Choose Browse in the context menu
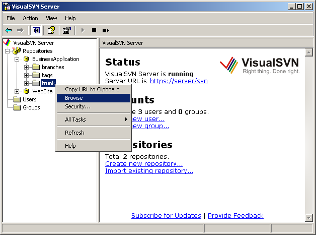316x235 pixels. pyautogui.click(x=94, y=98)
